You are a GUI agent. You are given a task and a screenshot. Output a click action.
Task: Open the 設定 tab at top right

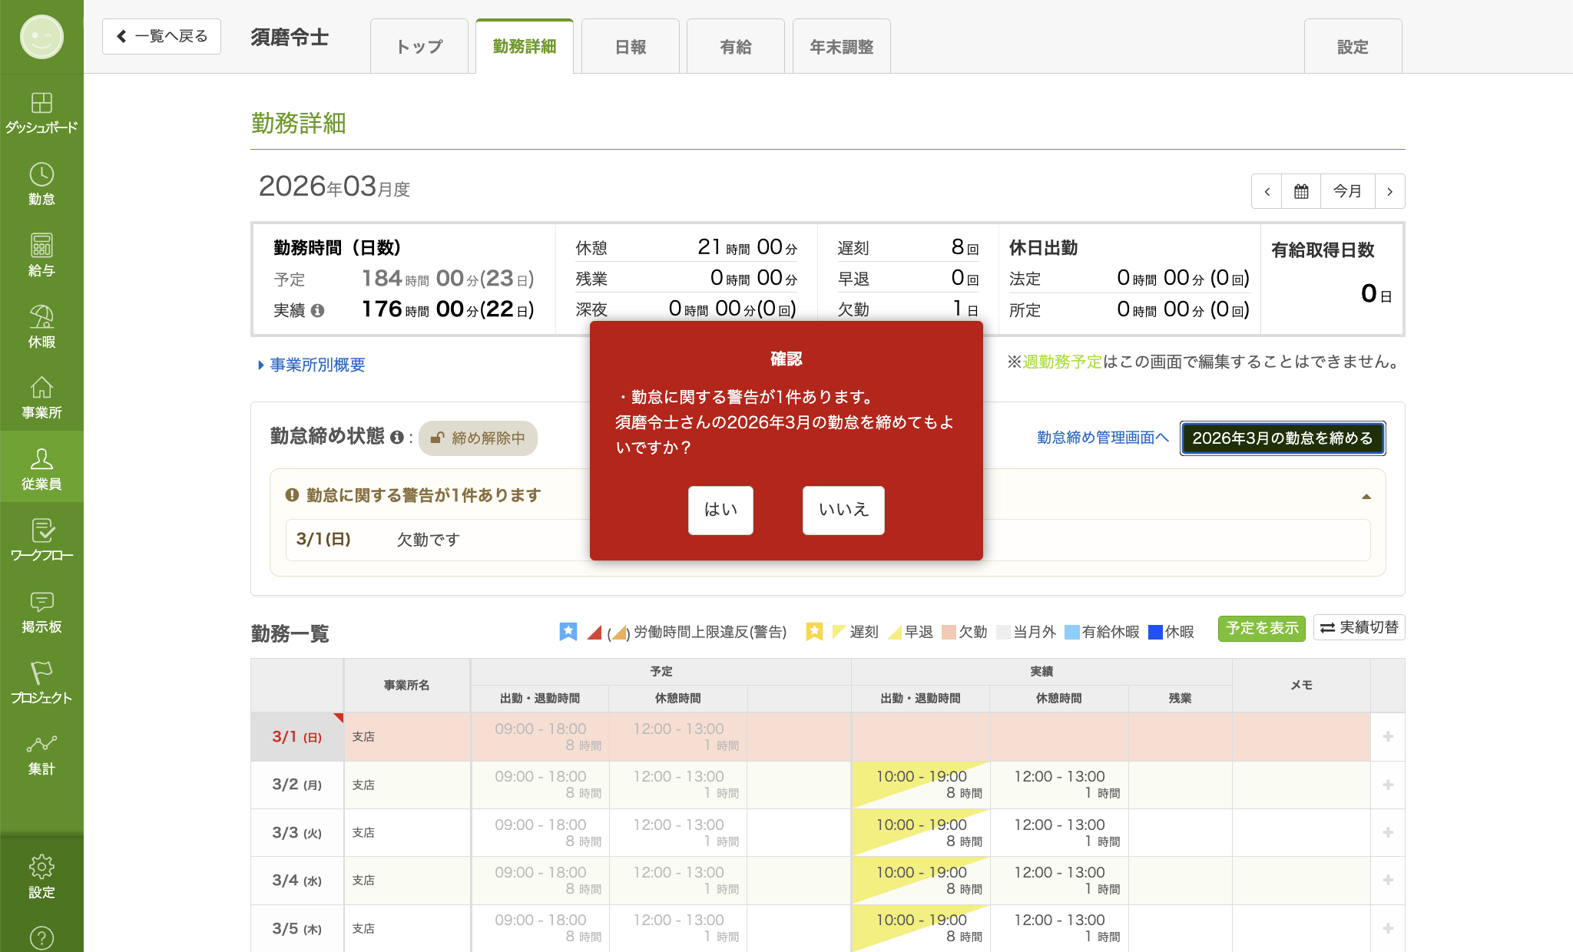(x=1353, y=47)
